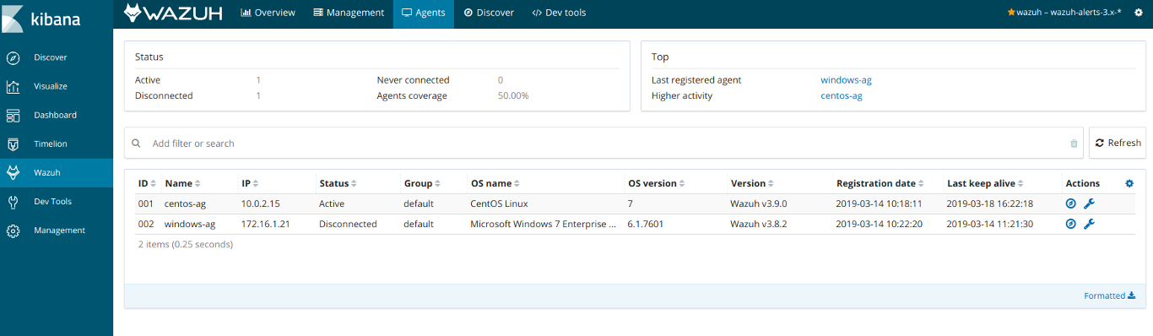This screenshot has height=336, width=1153.
Task: Sort table by Group column
Action: click(421, 183)
